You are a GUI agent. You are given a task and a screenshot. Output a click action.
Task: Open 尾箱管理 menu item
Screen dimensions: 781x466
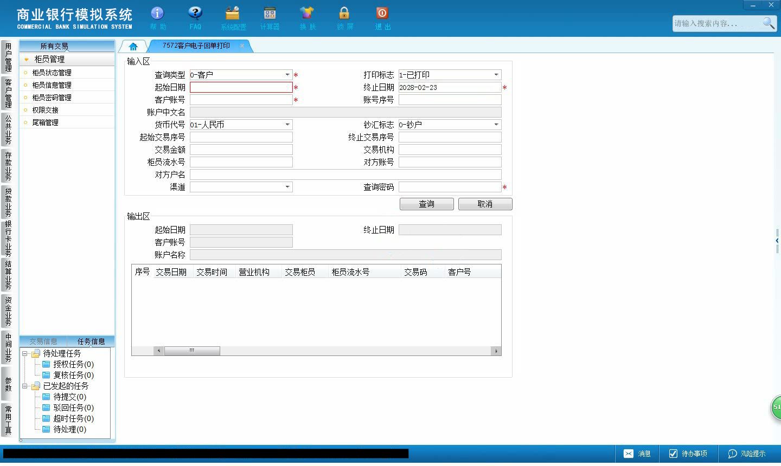click(x=45, y=122)
